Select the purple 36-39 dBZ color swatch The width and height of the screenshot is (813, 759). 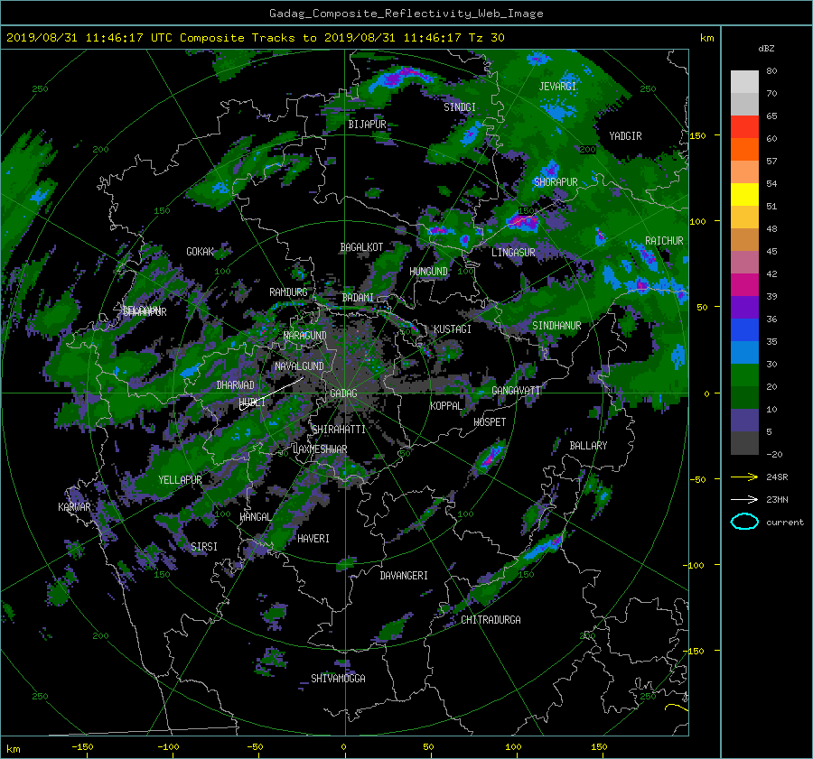(744, 308)
